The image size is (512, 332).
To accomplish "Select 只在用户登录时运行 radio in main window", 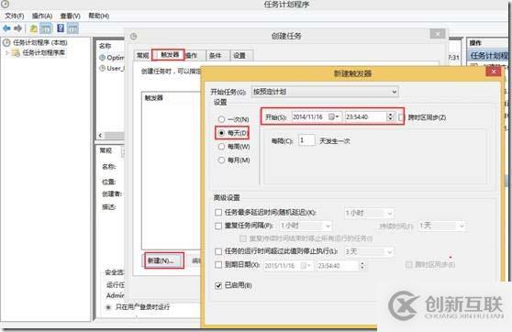I will point(108,307).
